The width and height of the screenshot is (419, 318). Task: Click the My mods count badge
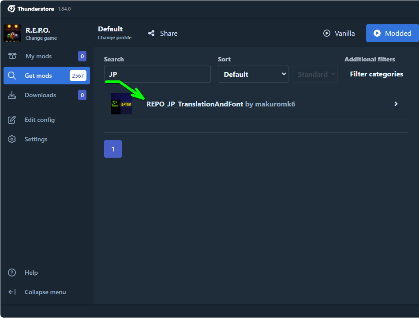pyautogui.click(x=82, y=56)
